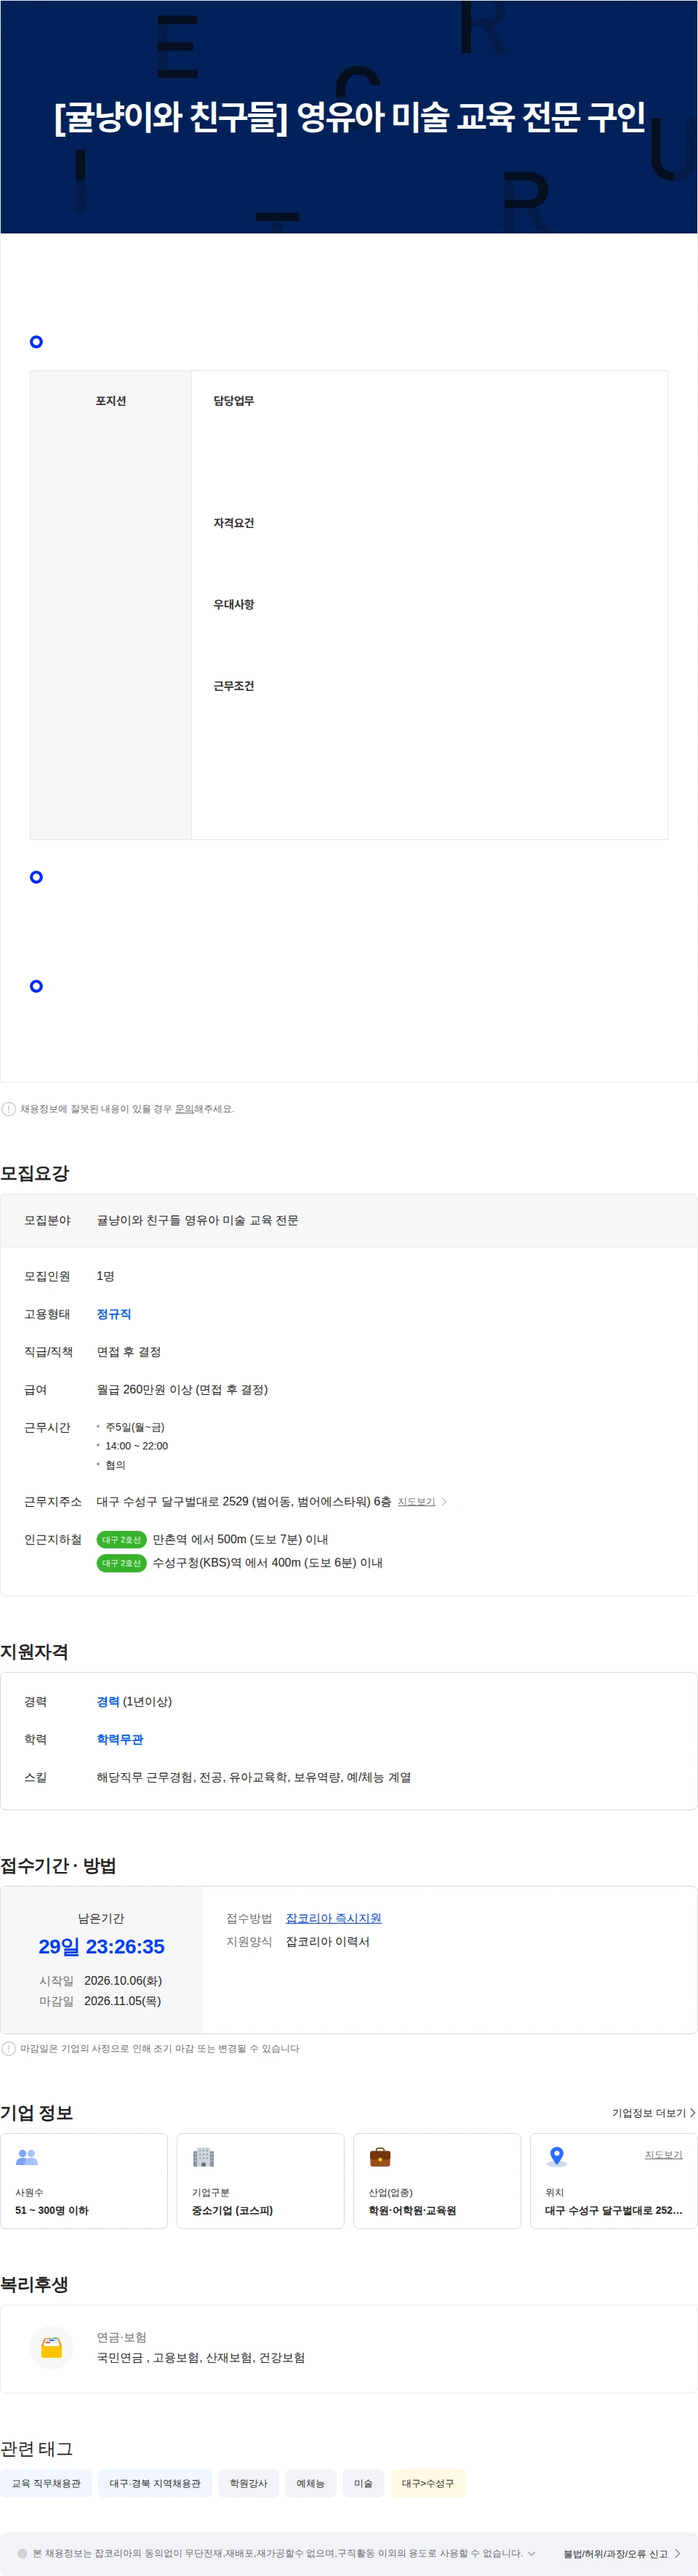The height and width of the screenshot is (2576, 698).
Task: Click the 월급 260만원 이상 salary text
Action: point(182,1389)
